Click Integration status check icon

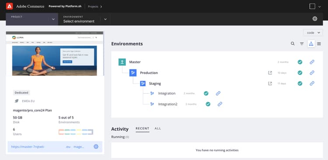(x=206, y=93)
